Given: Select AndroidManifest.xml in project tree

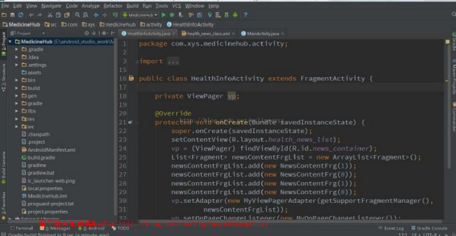Looking at the screenshot, I should 51,150.
